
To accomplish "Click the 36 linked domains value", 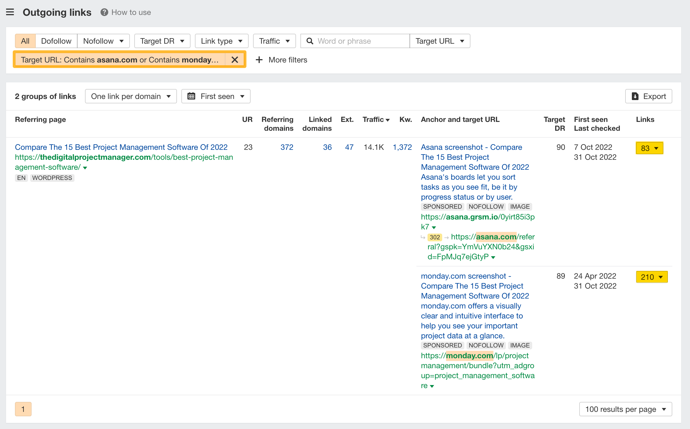I will (x=327, y=147).
